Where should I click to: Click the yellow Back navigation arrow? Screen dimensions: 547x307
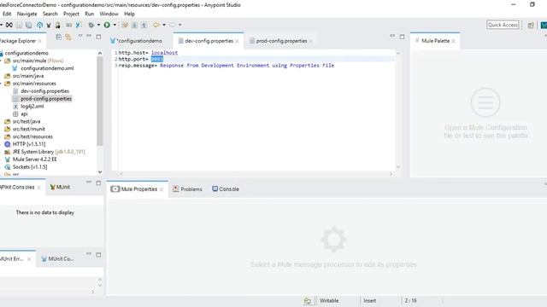(x=156, y=25)
